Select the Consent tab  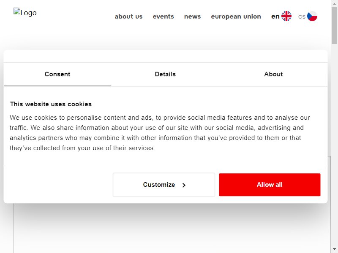(57, 74)
